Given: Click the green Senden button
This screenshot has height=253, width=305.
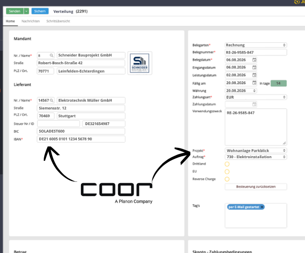Looking at the screenshot, I should [14, 11].
